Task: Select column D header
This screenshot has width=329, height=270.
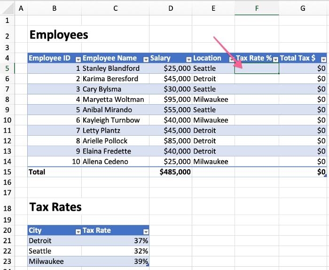Action: tap(171, 8)
